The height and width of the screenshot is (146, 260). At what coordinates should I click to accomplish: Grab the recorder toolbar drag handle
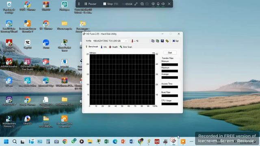79,4
